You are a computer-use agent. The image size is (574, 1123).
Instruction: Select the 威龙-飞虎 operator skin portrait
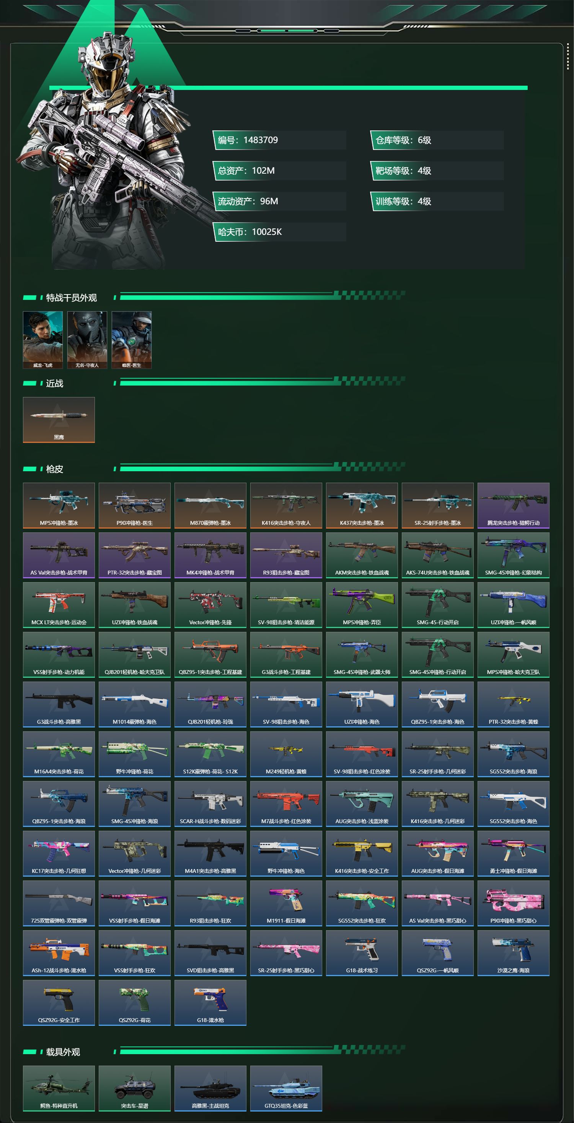coord(43,340)
